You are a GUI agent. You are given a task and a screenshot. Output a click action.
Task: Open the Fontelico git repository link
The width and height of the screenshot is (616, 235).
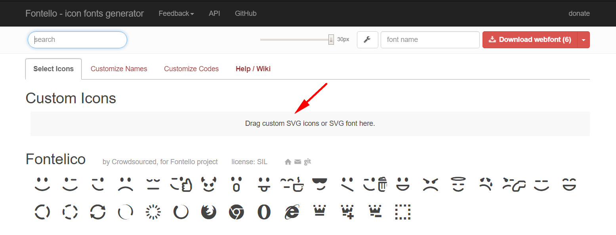(x=307, y=161)
